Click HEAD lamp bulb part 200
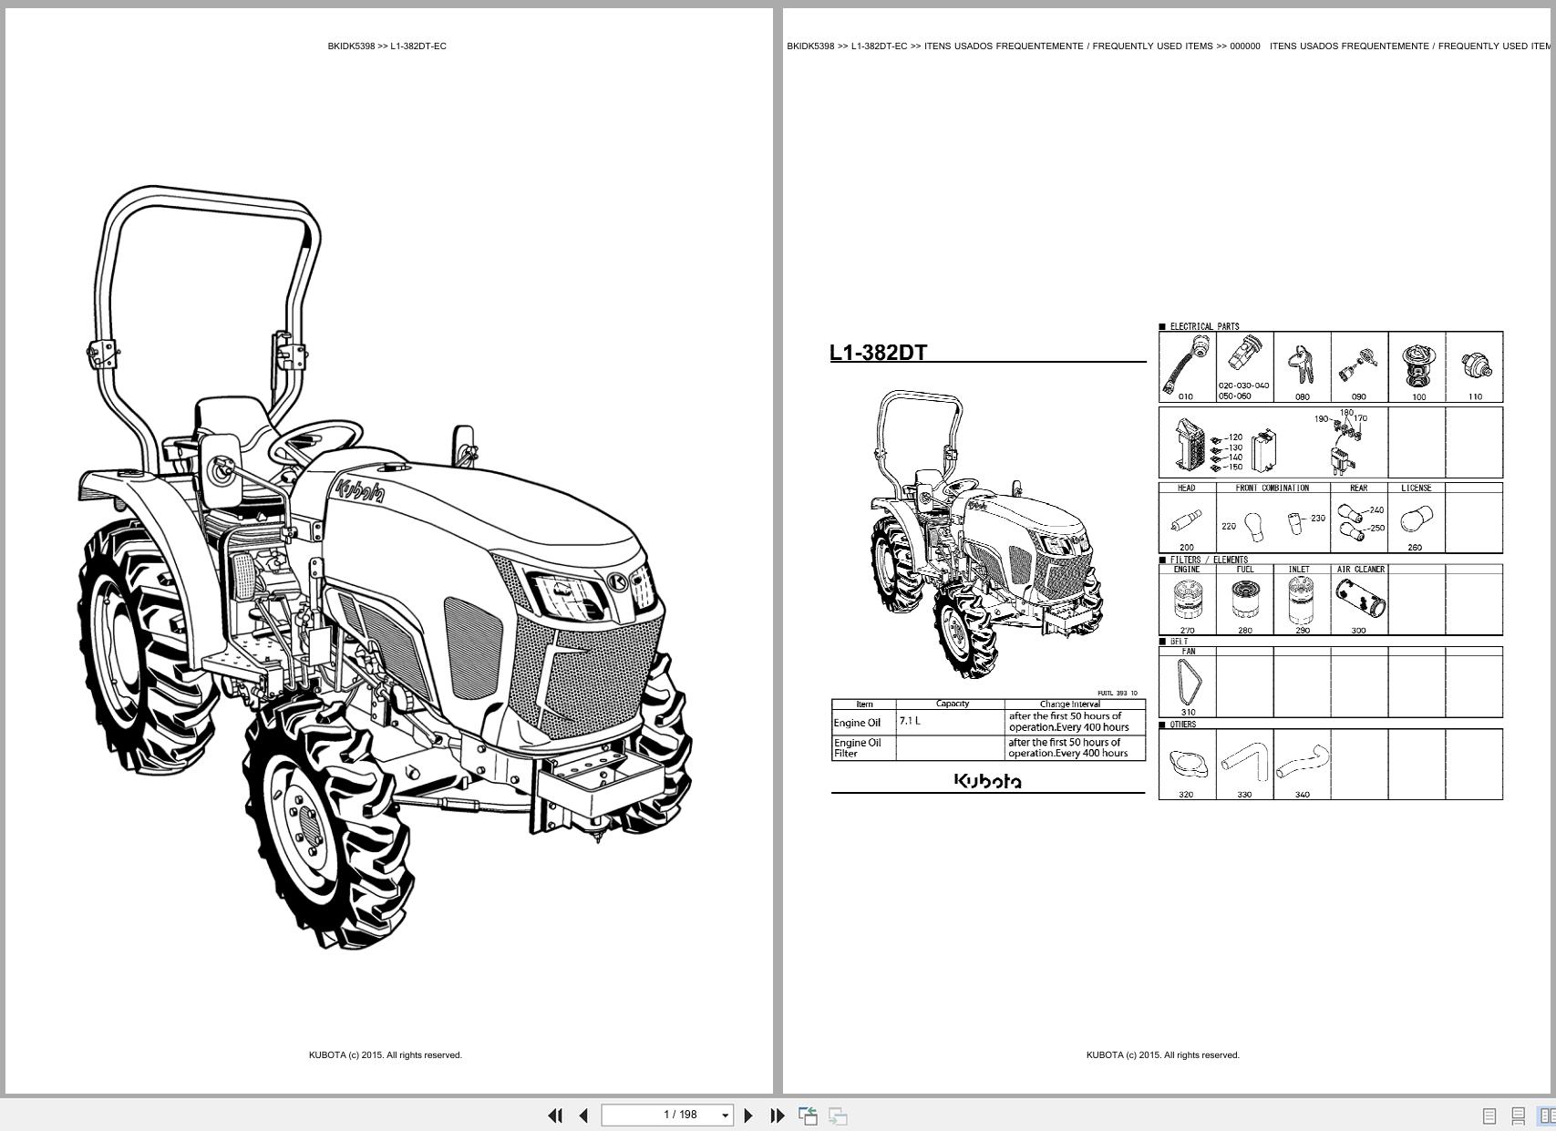The width and height of the screenshot is (1556, 1131). 1186,522
